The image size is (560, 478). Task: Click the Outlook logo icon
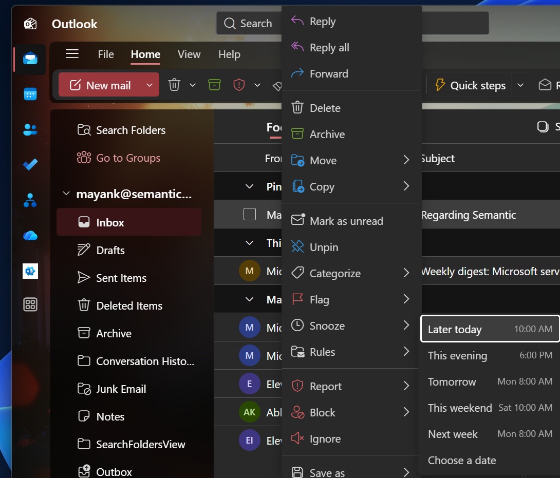30,24
